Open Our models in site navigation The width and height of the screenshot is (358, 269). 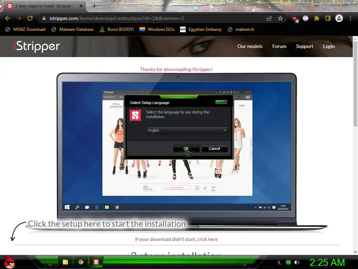coord(250,46)
